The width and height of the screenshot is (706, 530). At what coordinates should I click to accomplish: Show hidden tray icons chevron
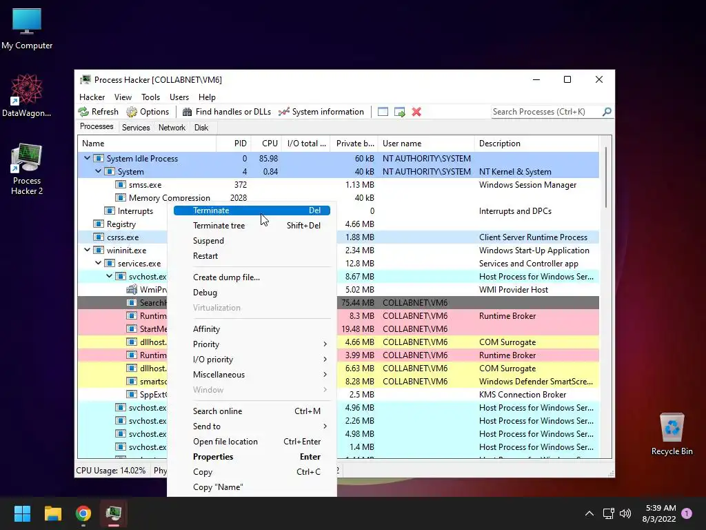(589, 513)
